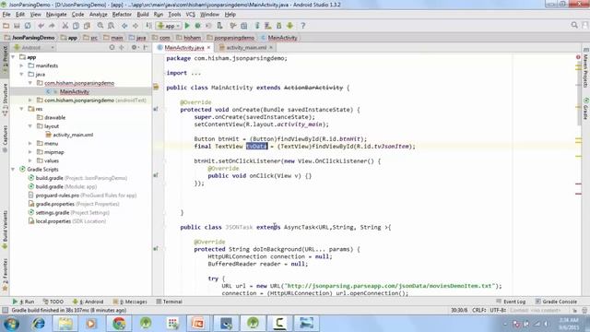This screenshot has width=590, height=332.
Task: Expand the androidTest package node
Action: 30,101
